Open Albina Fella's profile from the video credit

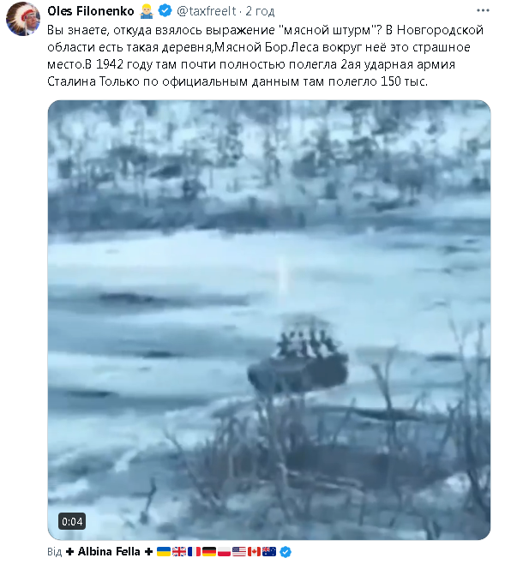pyautogui.click(x=109, y=551)
